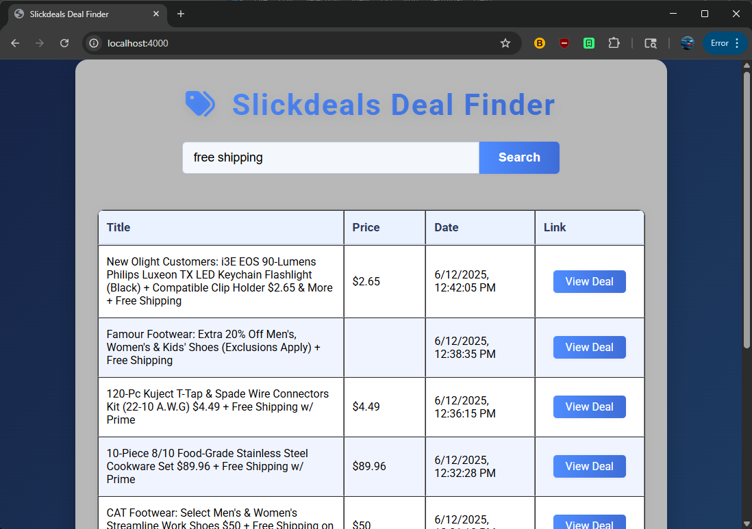The image size is (752, 529).
Task: Click the Search button
Action: point(519,157)
